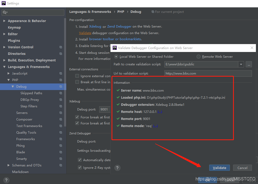Click project-level icon beside Directories

[x=61, y=54]
